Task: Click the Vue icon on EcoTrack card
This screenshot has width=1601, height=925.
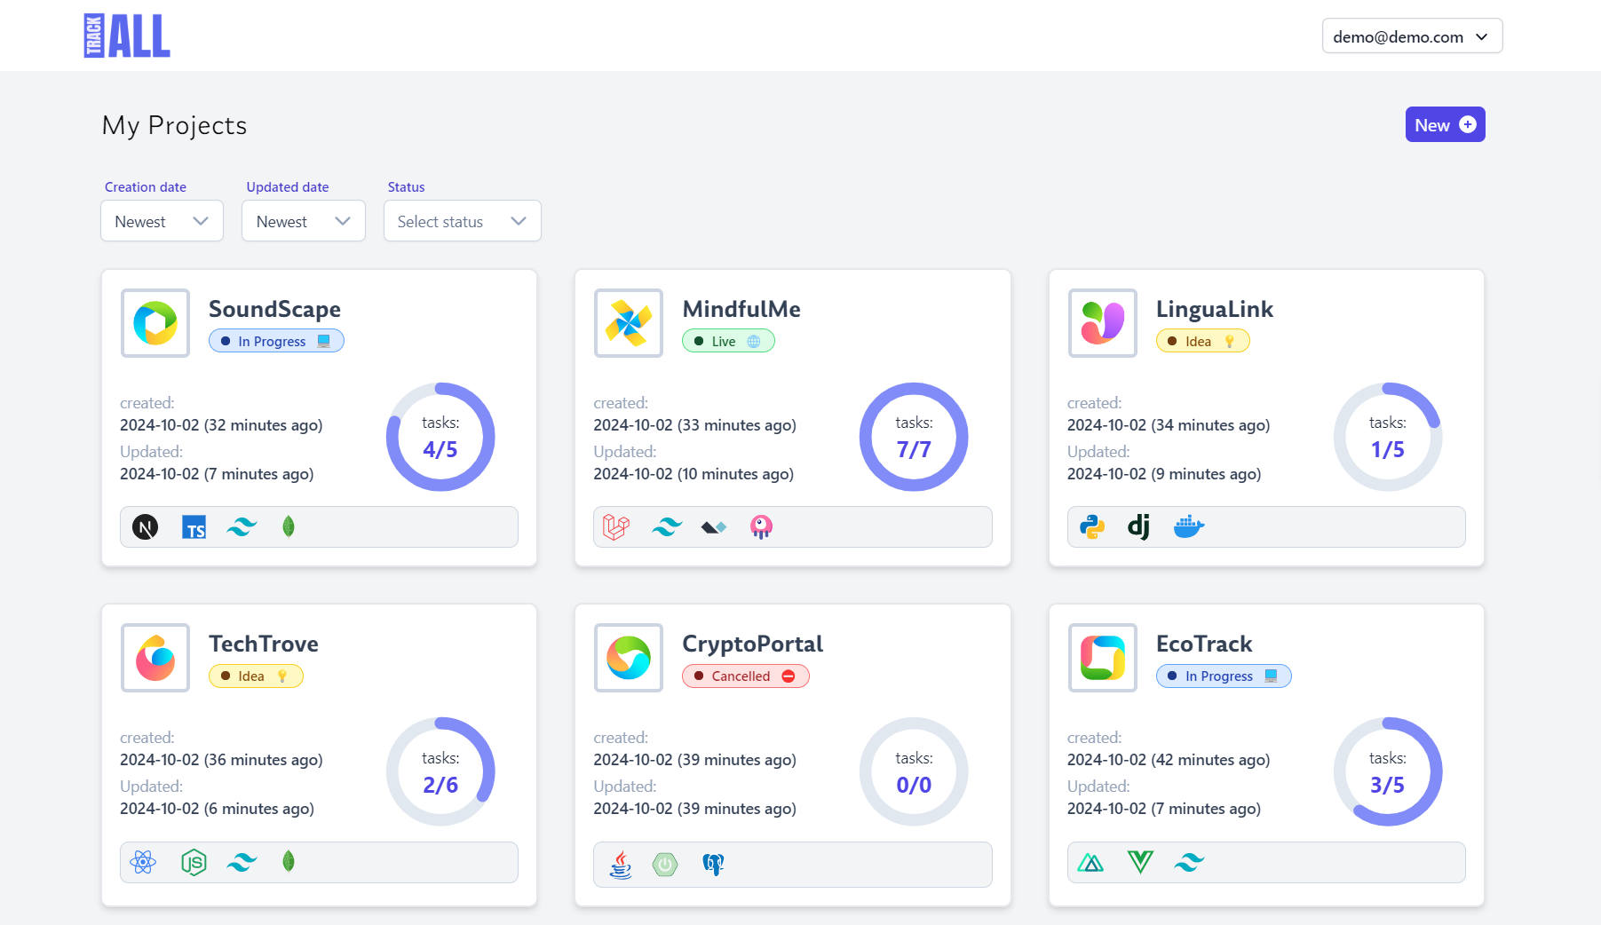Action: tap(1140, 862)
